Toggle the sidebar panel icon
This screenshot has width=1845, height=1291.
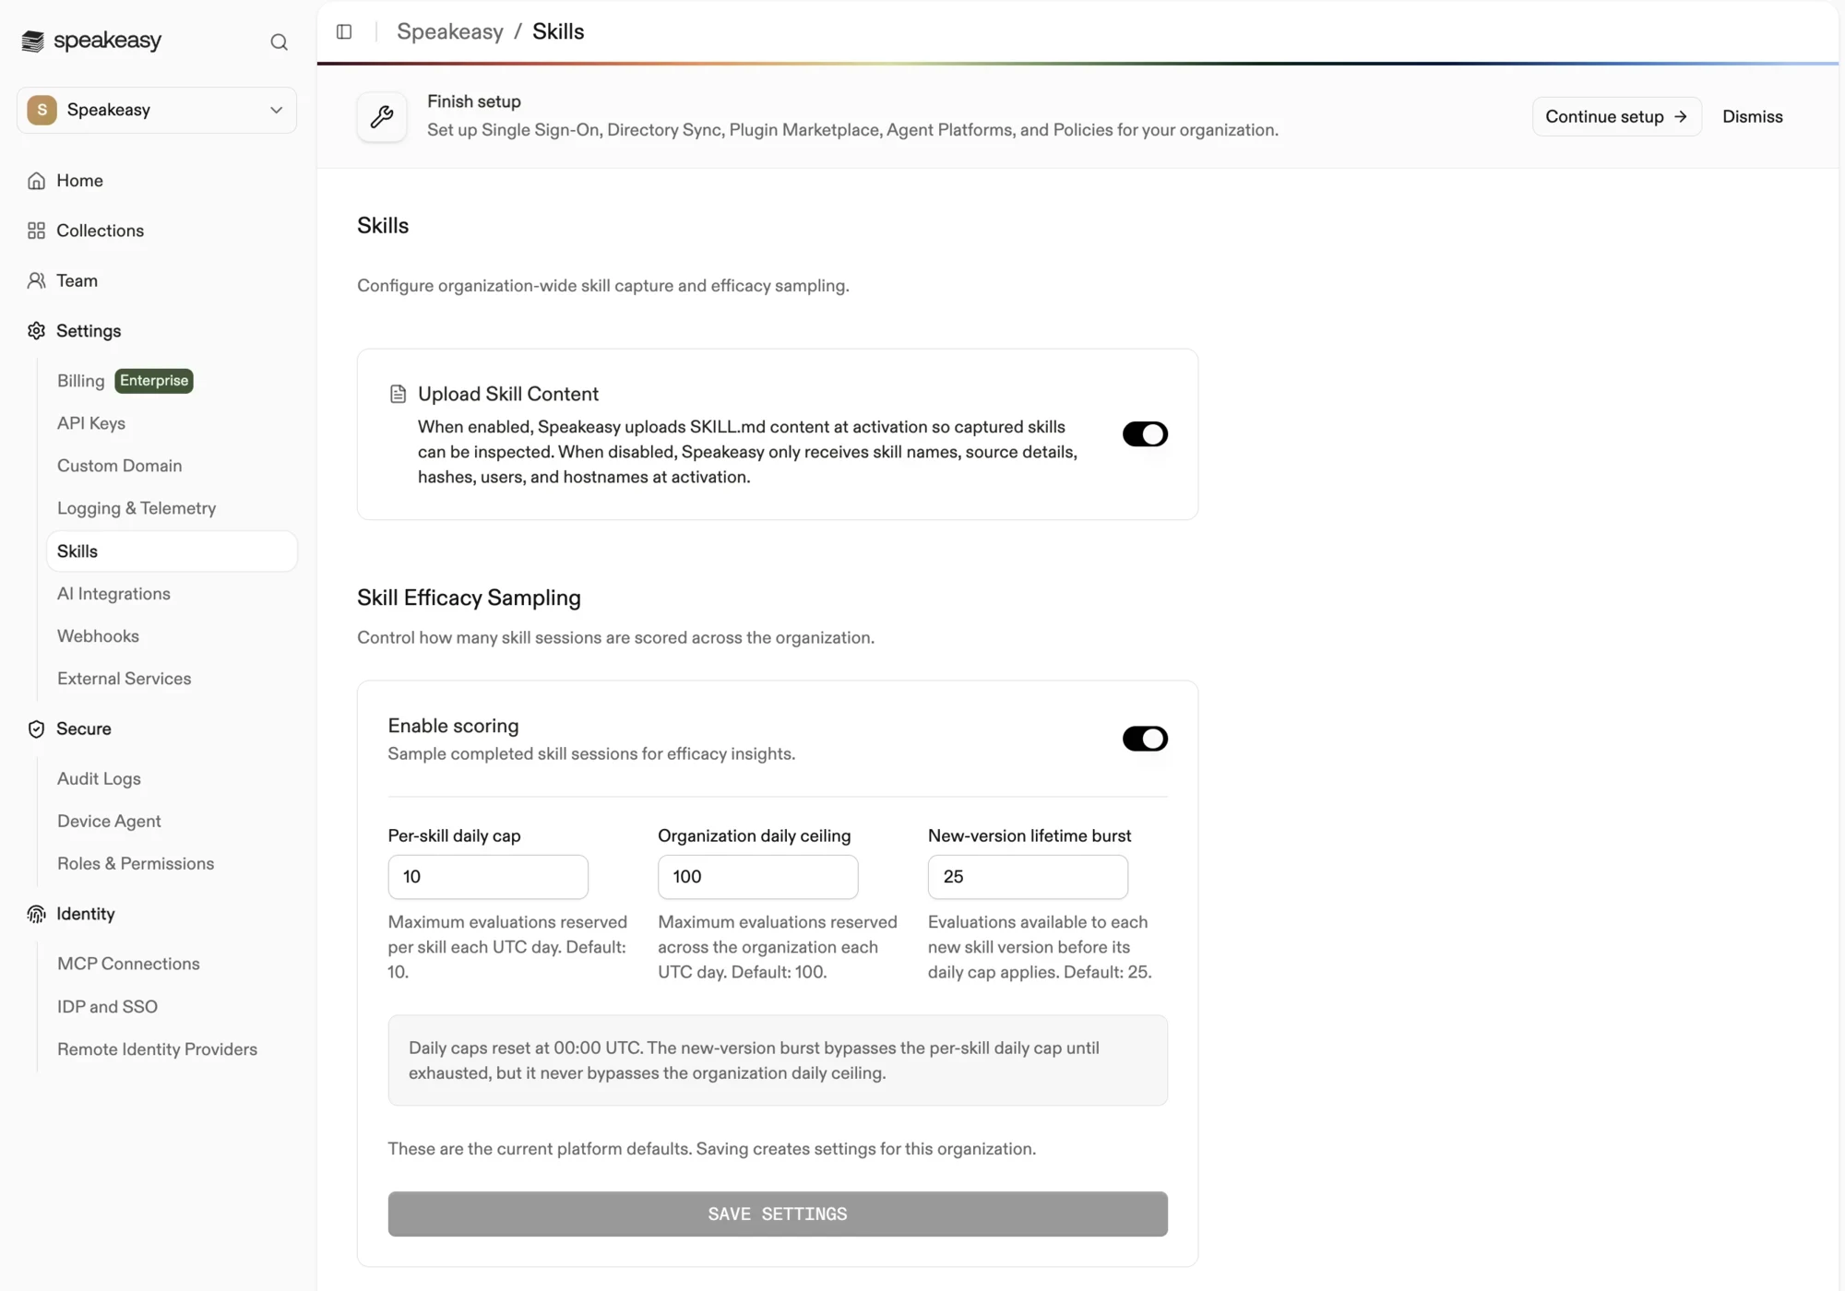[x=344, y=31]
